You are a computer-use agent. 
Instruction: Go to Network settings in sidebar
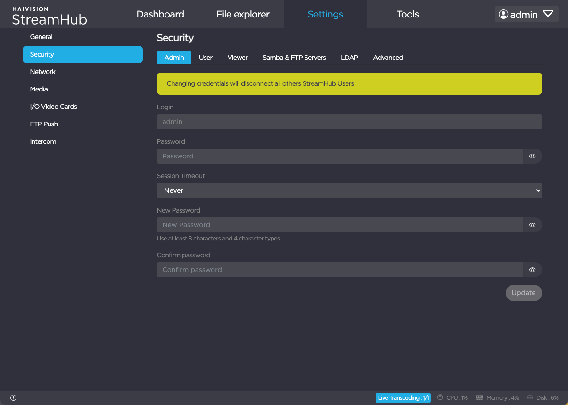(43, 72)
